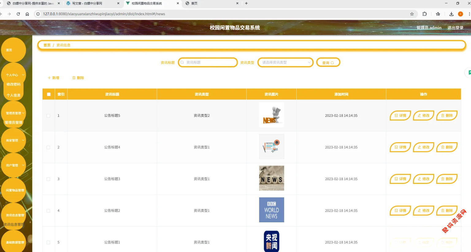Bookmark this page with the star icon
This screenshot has width=471, height=252.
point(412,14)
